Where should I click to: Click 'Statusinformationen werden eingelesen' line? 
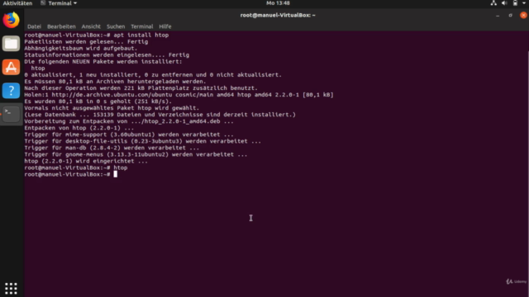(x=107, y=55)
